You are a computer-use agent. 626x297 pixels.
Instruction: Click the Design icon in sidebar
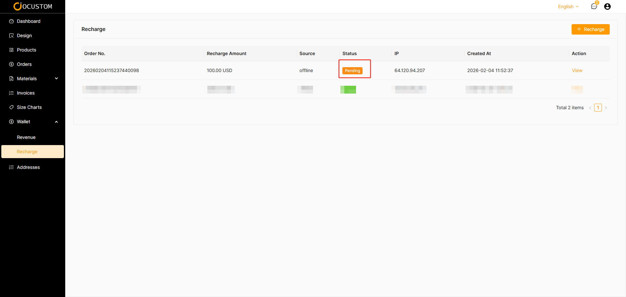[x=11, y=36]
